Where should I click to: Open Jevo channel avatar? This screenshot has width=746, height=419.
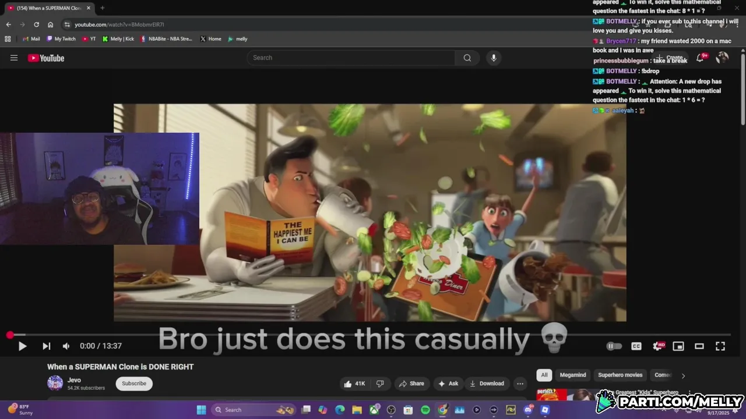pyautogui.click(x=55, y=383)
